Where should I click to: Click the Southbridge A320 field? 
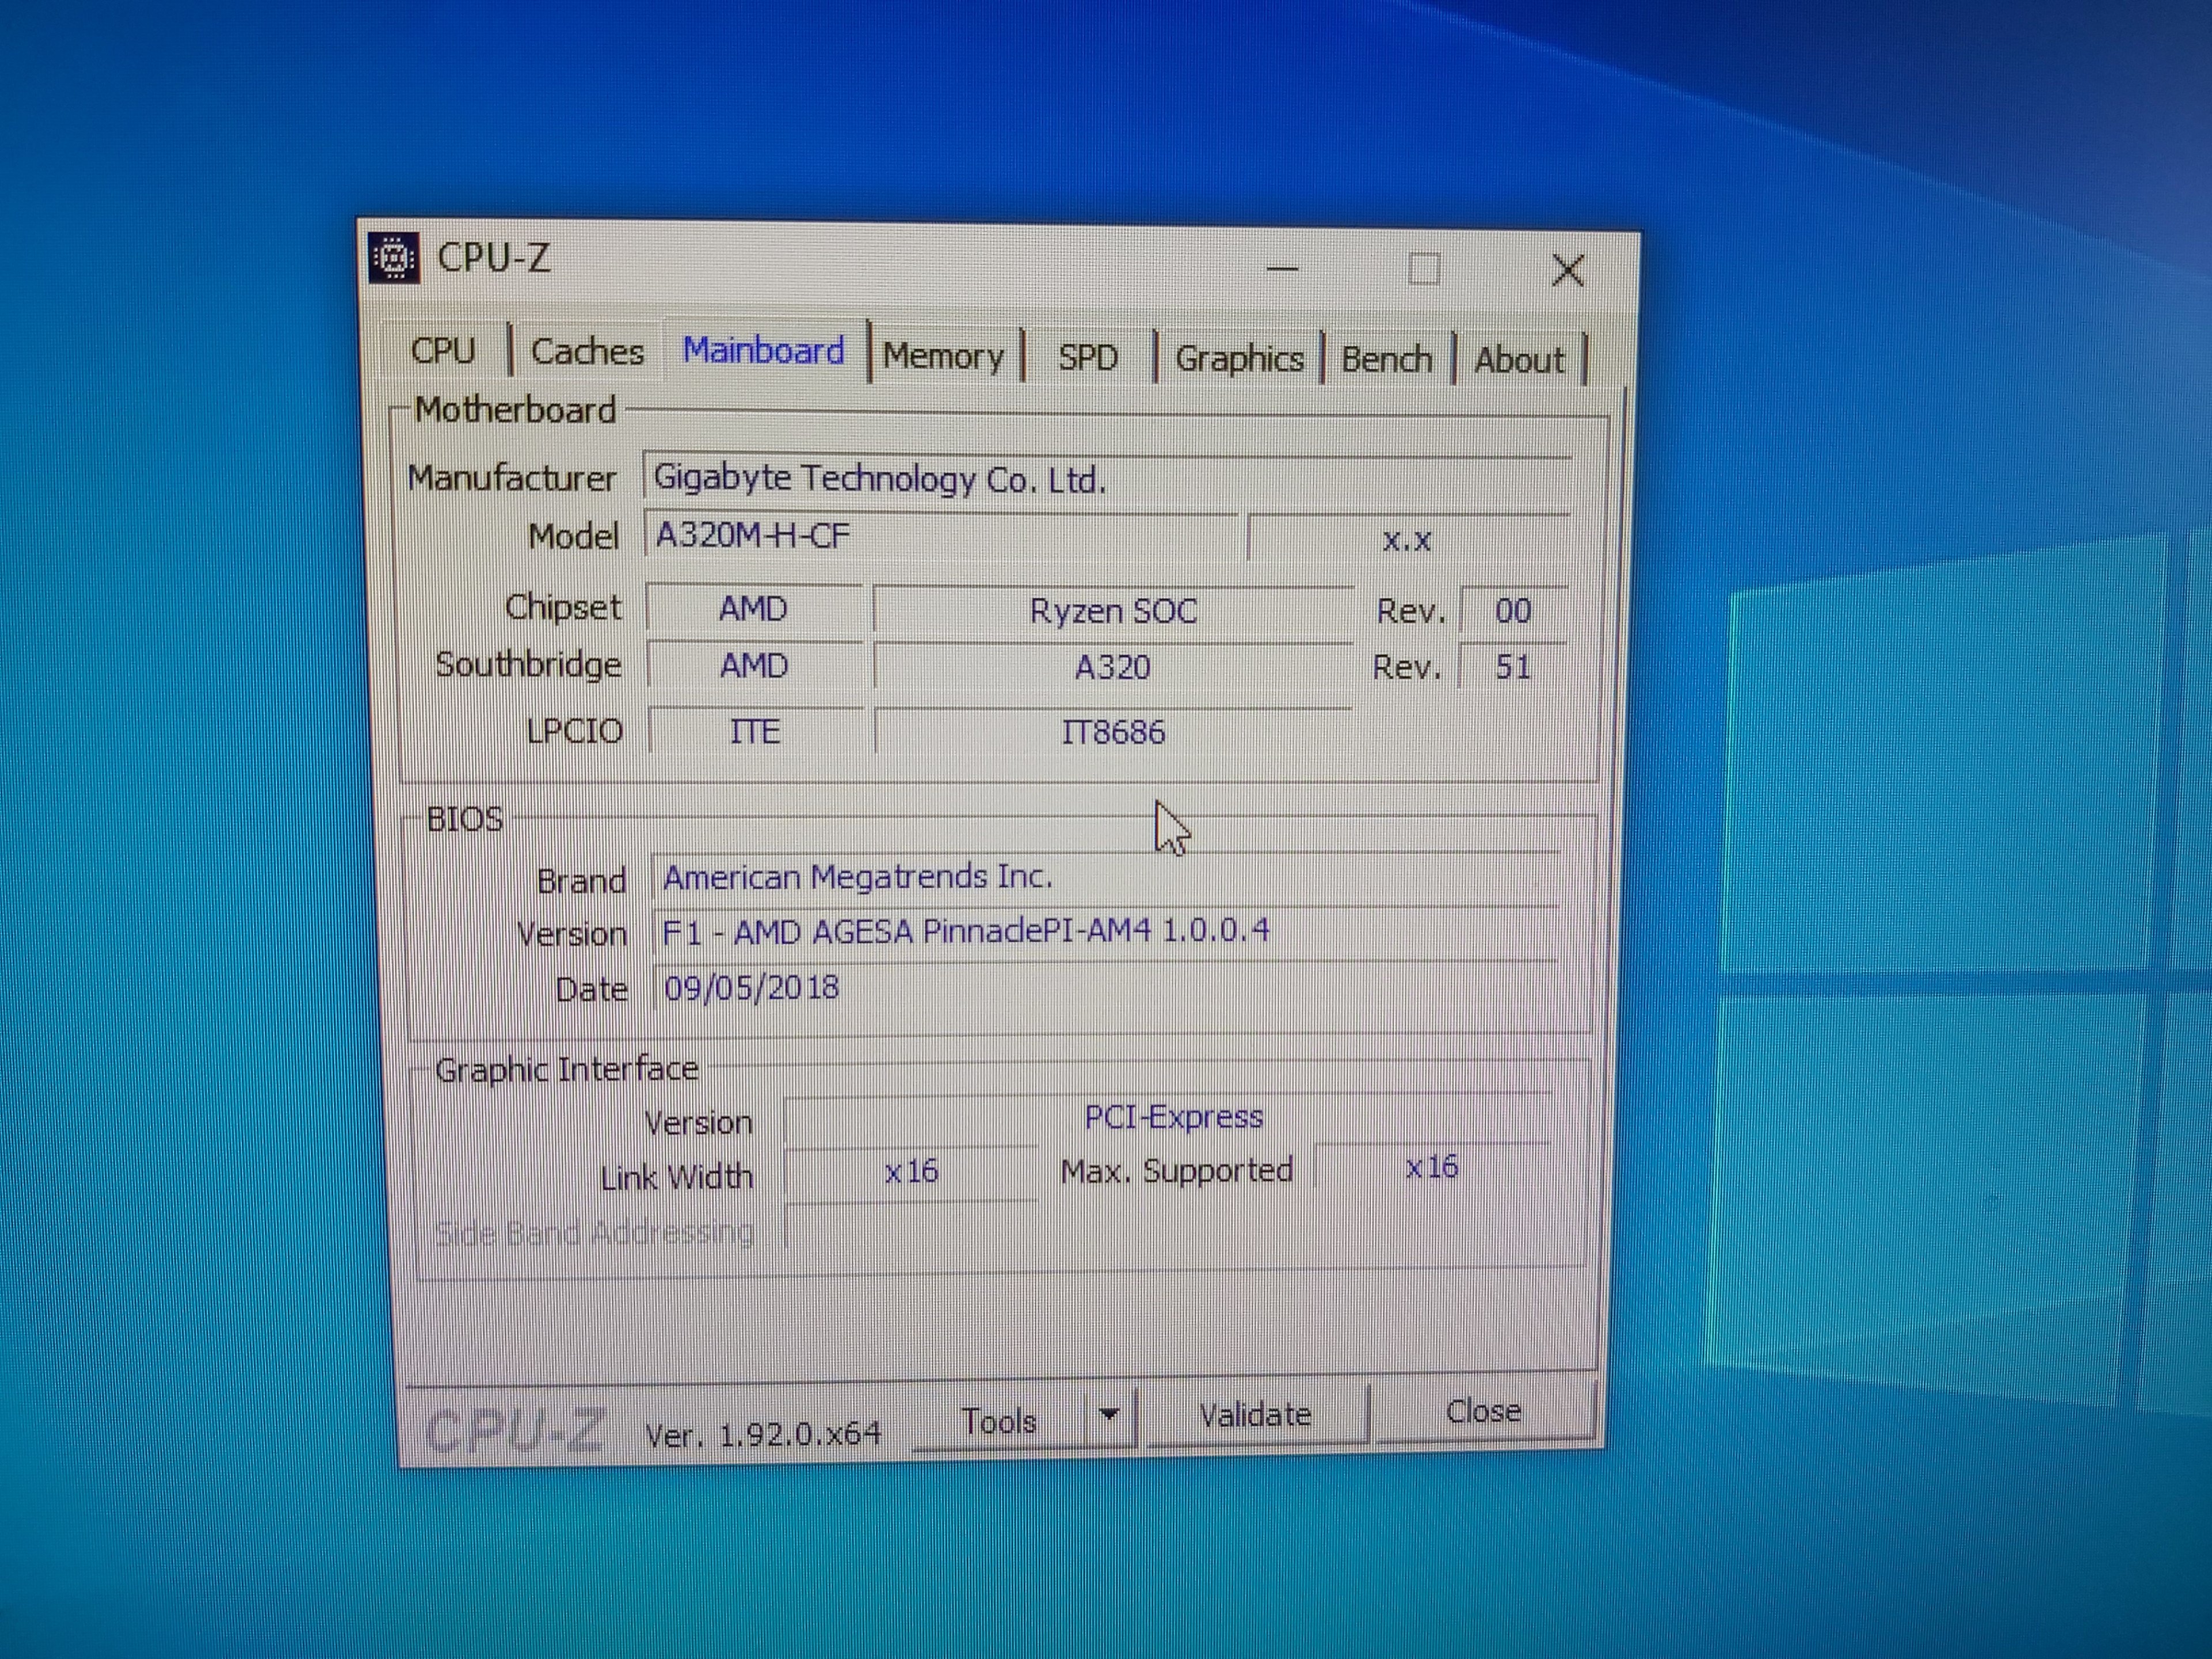[1112, 667]
